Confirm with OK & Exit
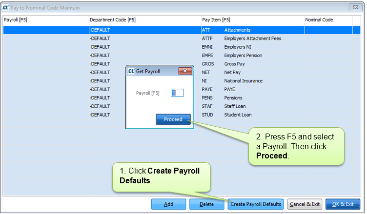 [x=343, y=204]
